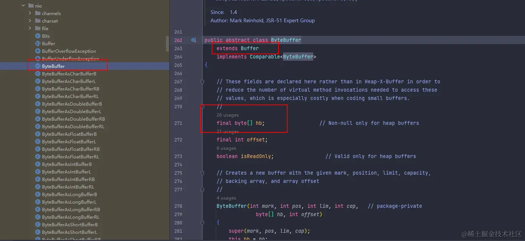
Task: Fold the comment starting at line 275
Action: click(203, 173)
